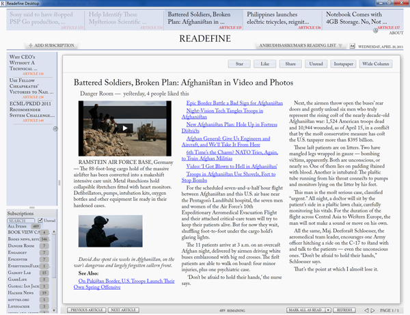410x315 pixels.
Task: Click the Like button
Action: pos(264,64)
